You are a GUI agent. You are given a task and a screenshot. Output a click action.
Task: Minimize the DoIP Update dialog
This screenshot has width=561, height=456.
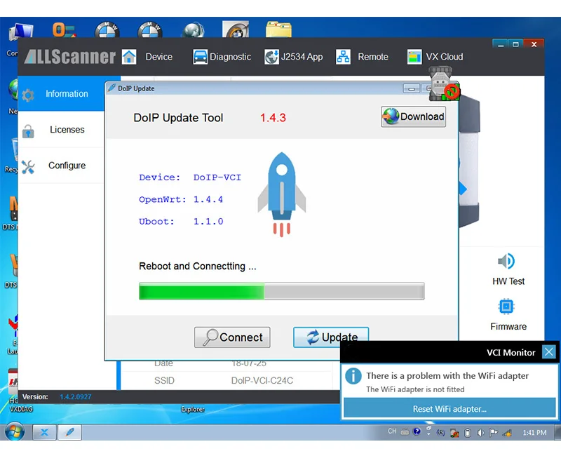coord(412,88)
